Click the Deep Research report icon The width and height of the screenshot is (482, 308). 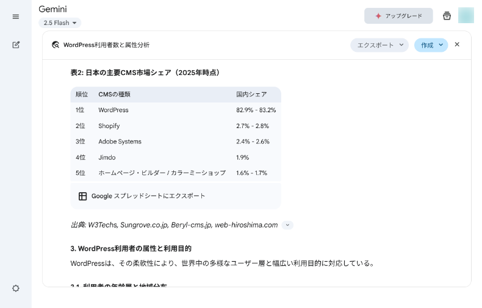56,45
